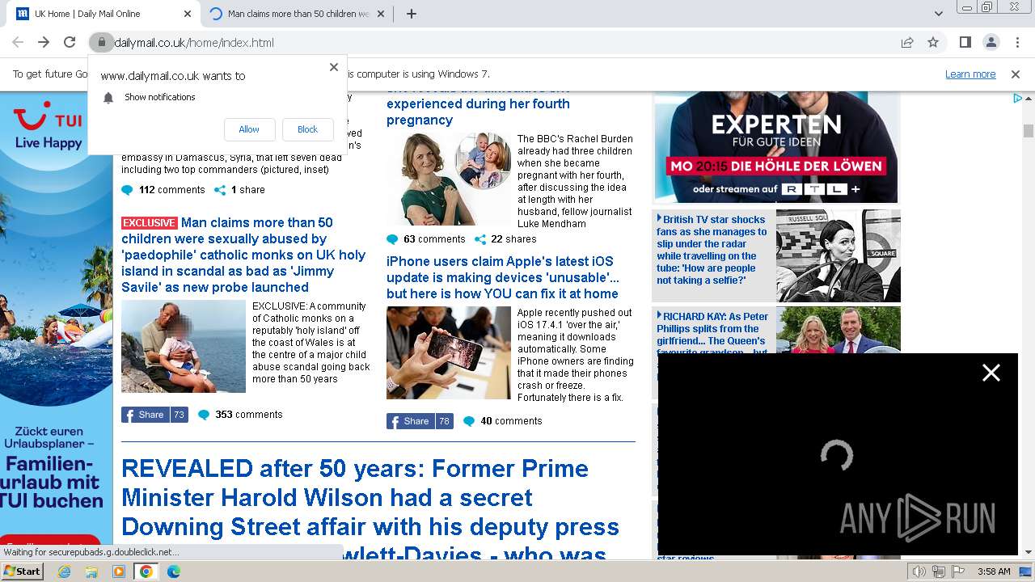This screenshot has height=582, width=1035.
Task: Open iPhone iOS update headline
Action: 502,277
